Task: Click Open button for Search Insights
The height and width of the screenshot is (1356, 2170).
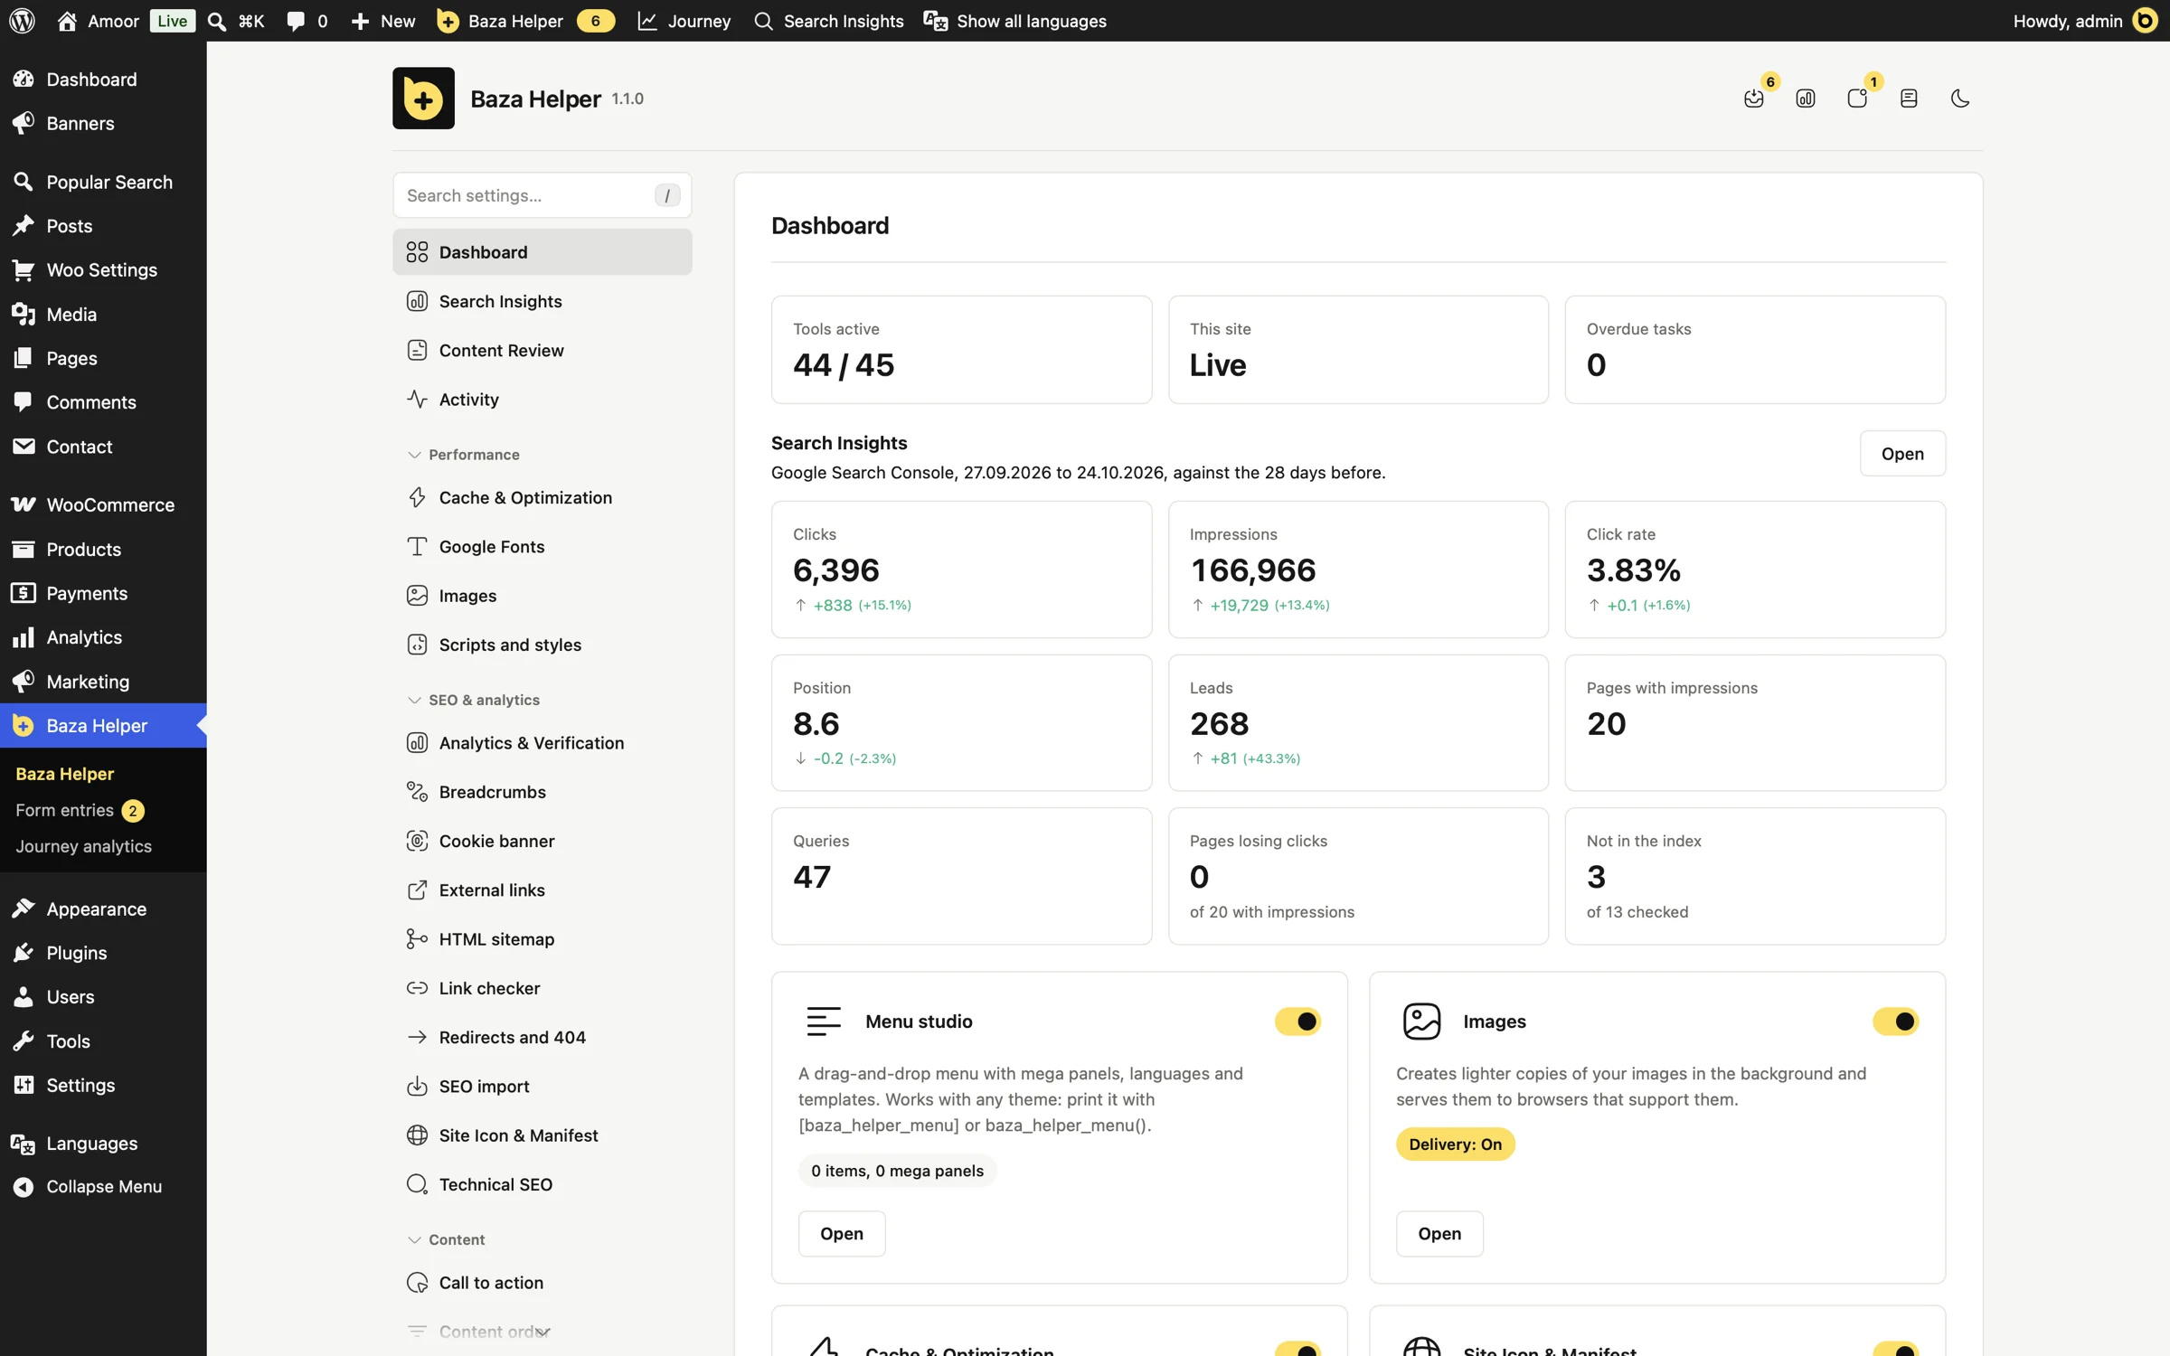Action: click(1902, 453)
